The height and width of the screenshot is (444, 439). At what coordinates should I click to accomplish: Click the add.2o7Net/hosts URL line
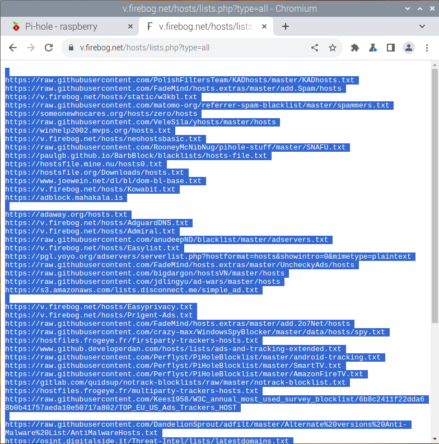click(x=178, y=324)
